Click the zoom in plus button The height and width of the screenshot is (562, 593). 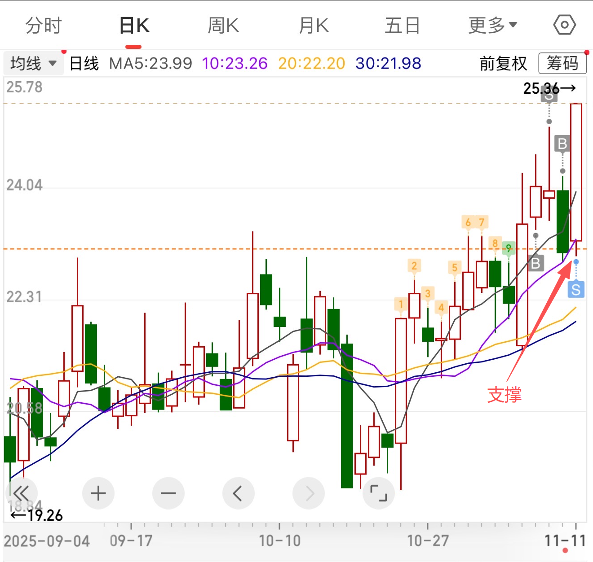pos(98,493)
